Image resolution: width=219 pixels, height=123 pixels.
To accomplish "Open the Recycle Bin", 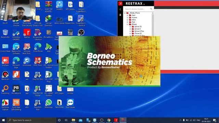I will coord(5,33).
